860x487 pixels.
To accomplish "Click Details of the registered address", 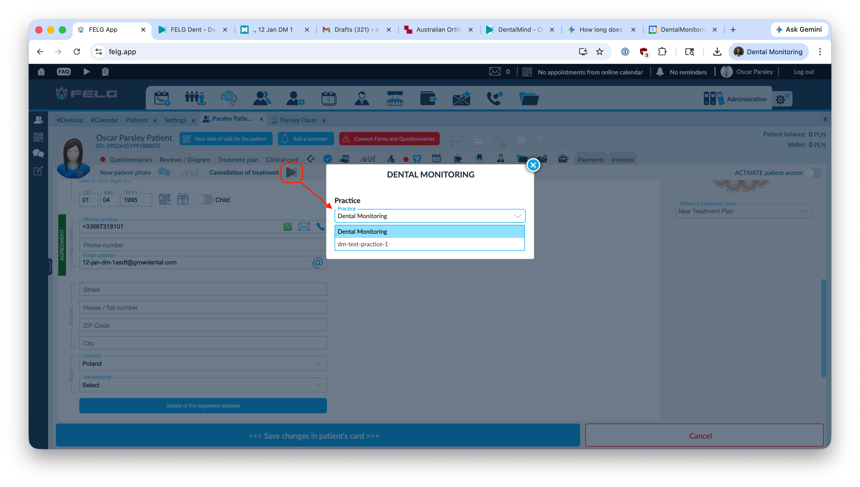I will 203,406.
